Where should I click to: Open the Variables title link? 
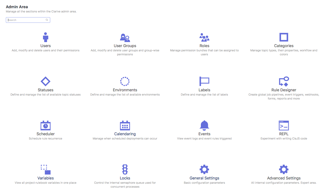coord(45,178)
